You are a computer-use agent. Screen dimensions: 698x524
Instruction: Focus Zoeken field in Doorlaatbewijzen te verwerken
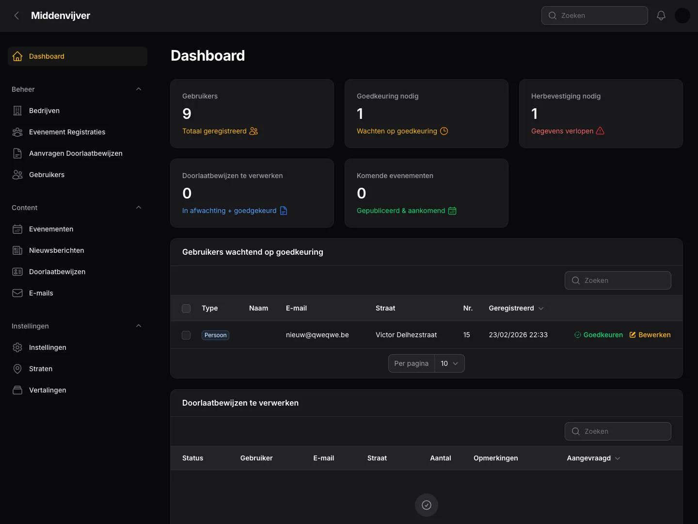(x=618, y=431)
